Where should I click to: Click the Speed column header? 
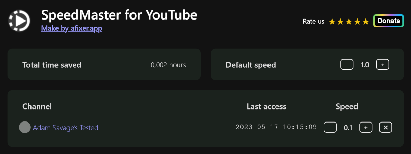[347, 106]
